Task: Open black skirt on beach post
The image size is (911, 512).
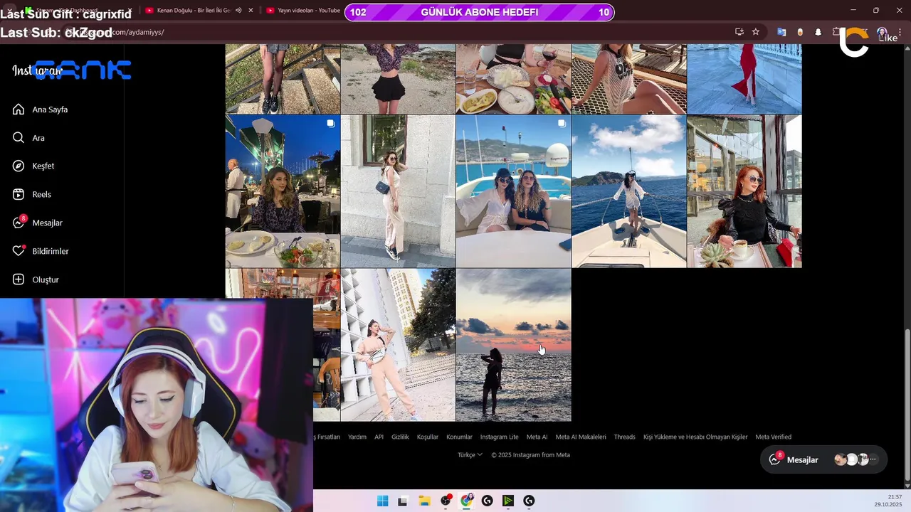Action: pos(398,79)
